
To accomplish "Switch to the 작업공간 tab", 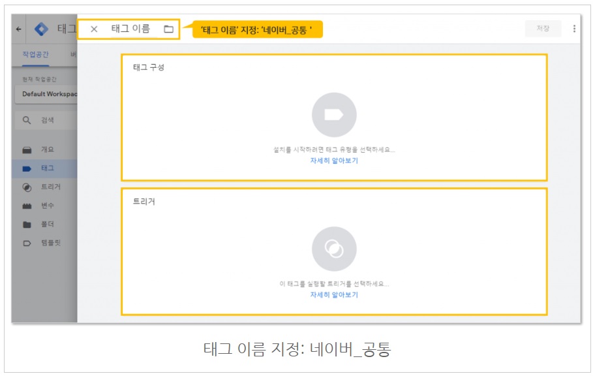I will tap(35, 54).
